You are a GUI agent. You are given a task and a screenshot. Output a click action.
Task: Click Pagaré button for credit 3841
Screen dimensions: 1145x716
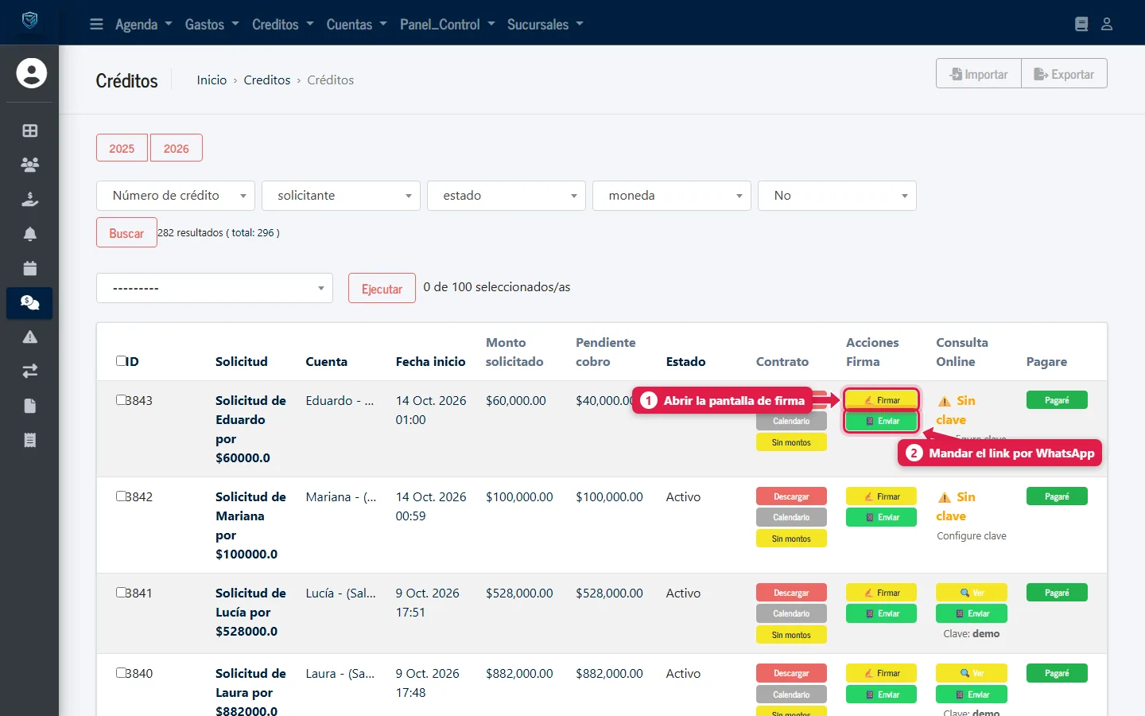(x=1057, y=593)
